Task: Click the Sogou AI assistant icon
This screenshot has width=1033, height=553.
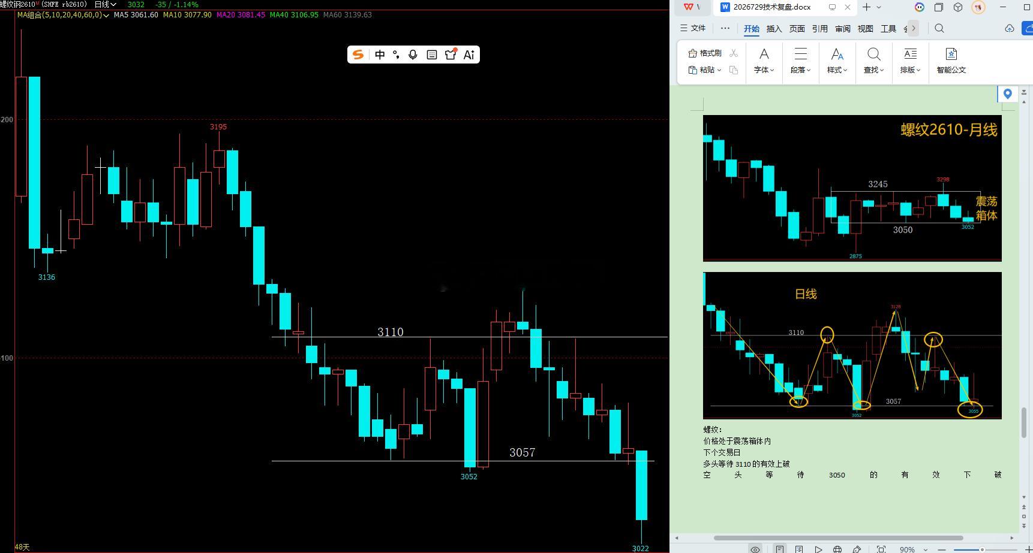Action: tap(469, 55)
